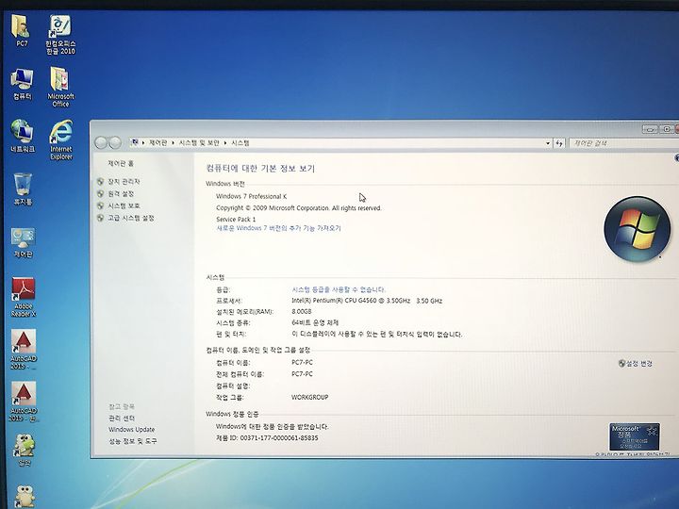Open Device Manager (장치 관리자) link

124,182
